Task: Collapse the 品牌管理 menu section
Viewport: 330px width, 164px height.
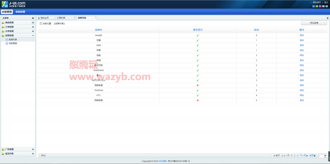Action: click(x=33, y=35)
